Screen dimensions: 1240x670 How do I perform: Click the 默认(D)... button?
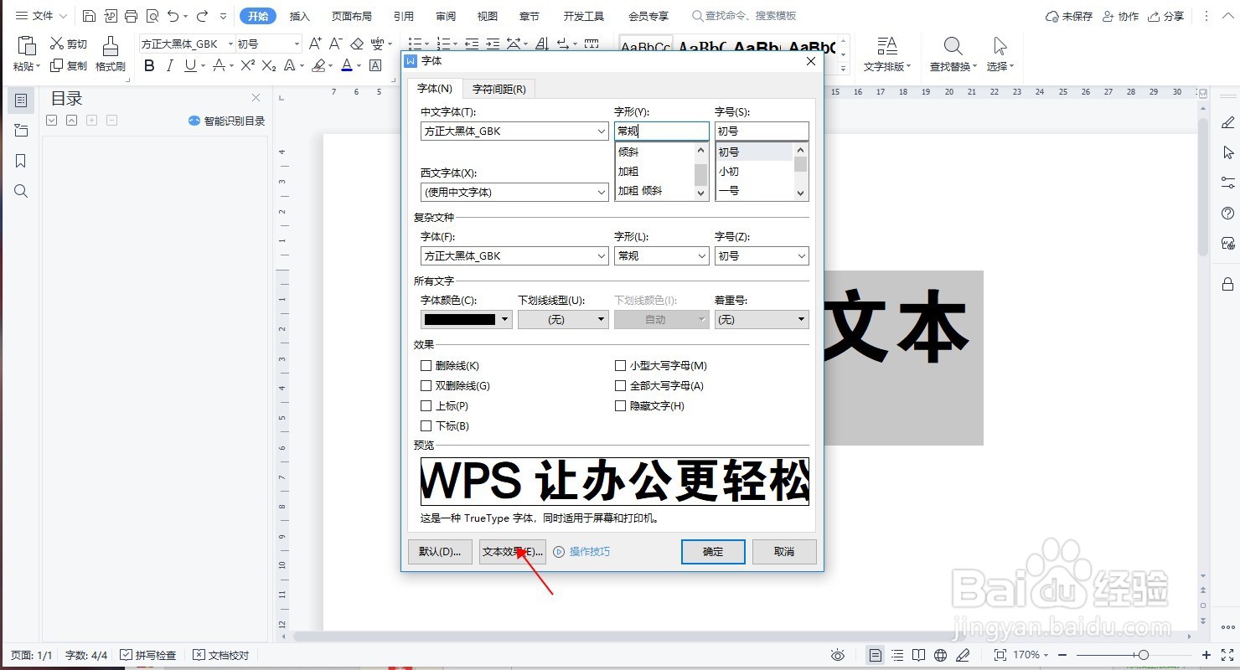click(440, 552)
